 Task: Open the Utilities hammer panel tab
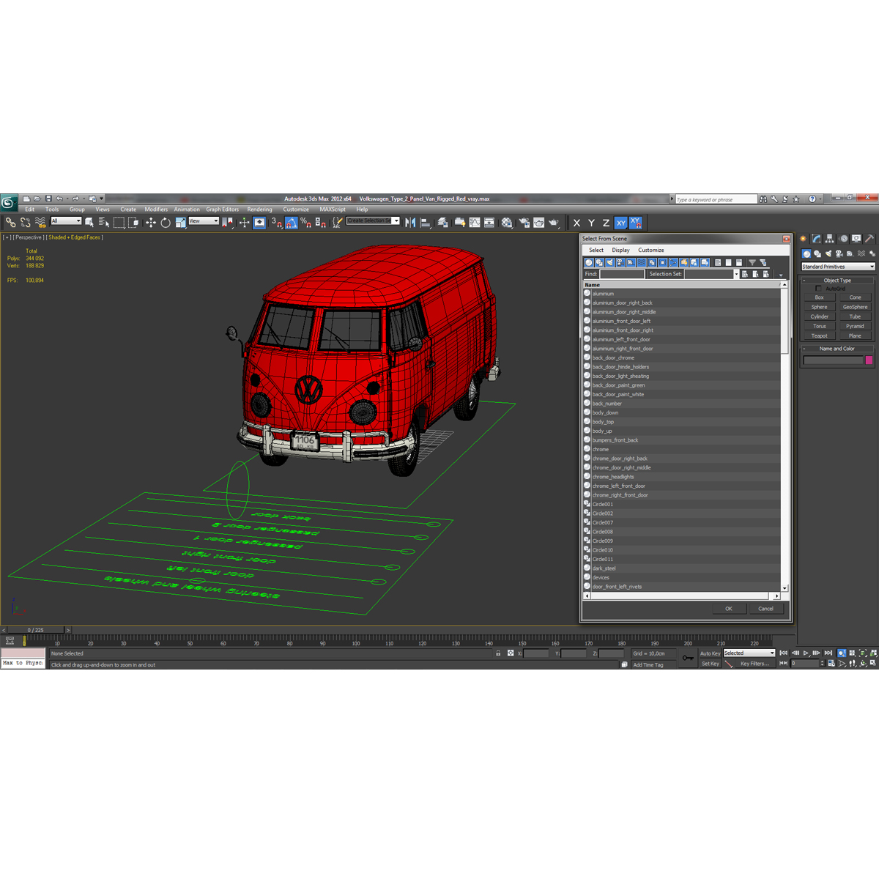[x=869, y=239]
